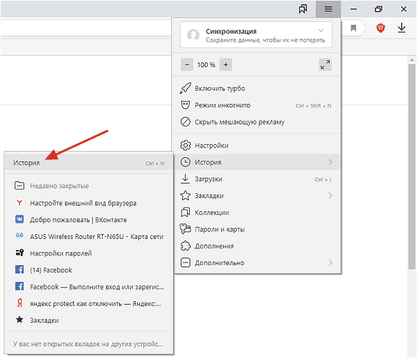The width and height of the screenshot is (417, 358).
Task: Click У вас нет открытых вкладок text
Action: [88, 344]
